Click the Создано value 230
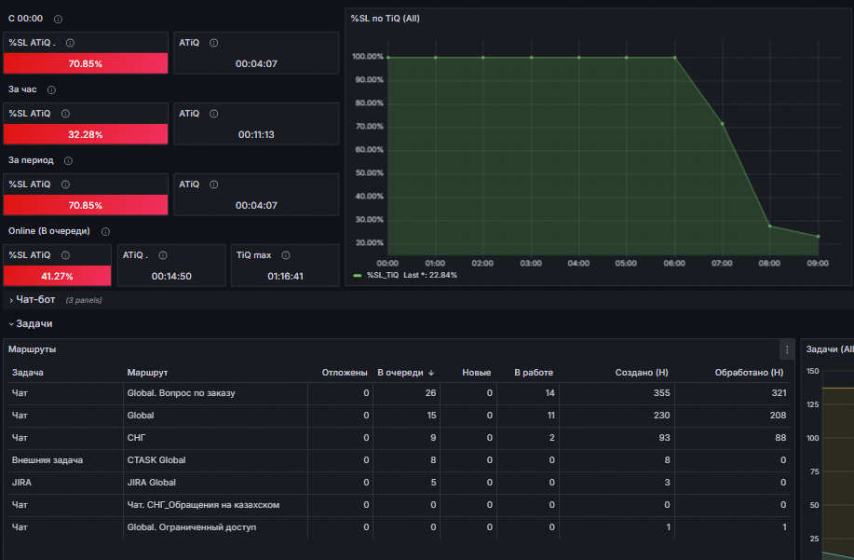The image size is (854, 560). [x=662, y=416]
